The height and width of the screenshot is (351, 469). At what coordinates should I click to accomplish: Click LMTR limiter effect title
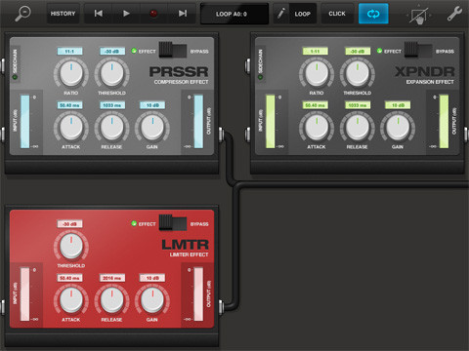[189, 254]
